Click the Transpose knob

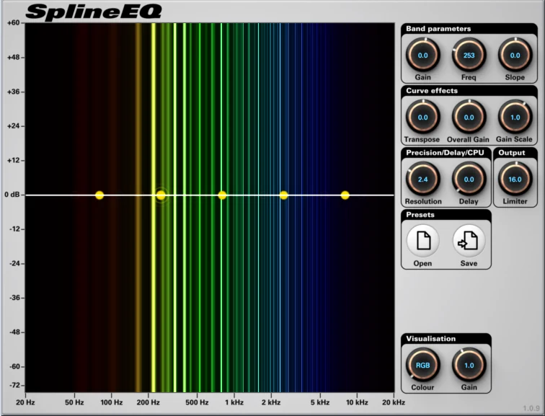click(x=422, y=118)
